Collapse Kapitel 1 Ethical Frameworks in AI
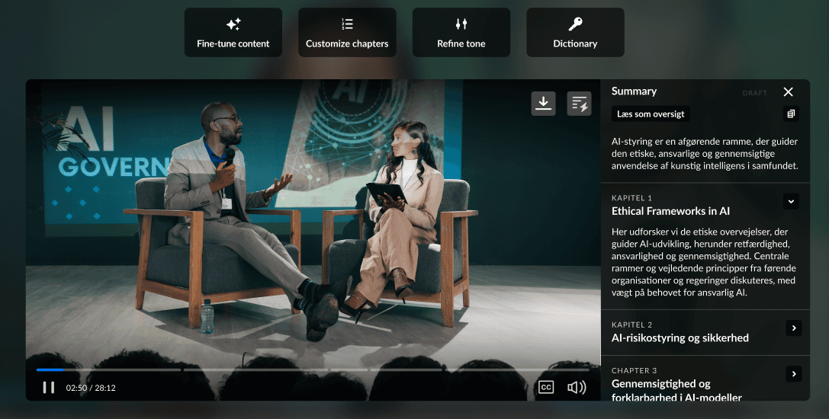 coord(791,201)
